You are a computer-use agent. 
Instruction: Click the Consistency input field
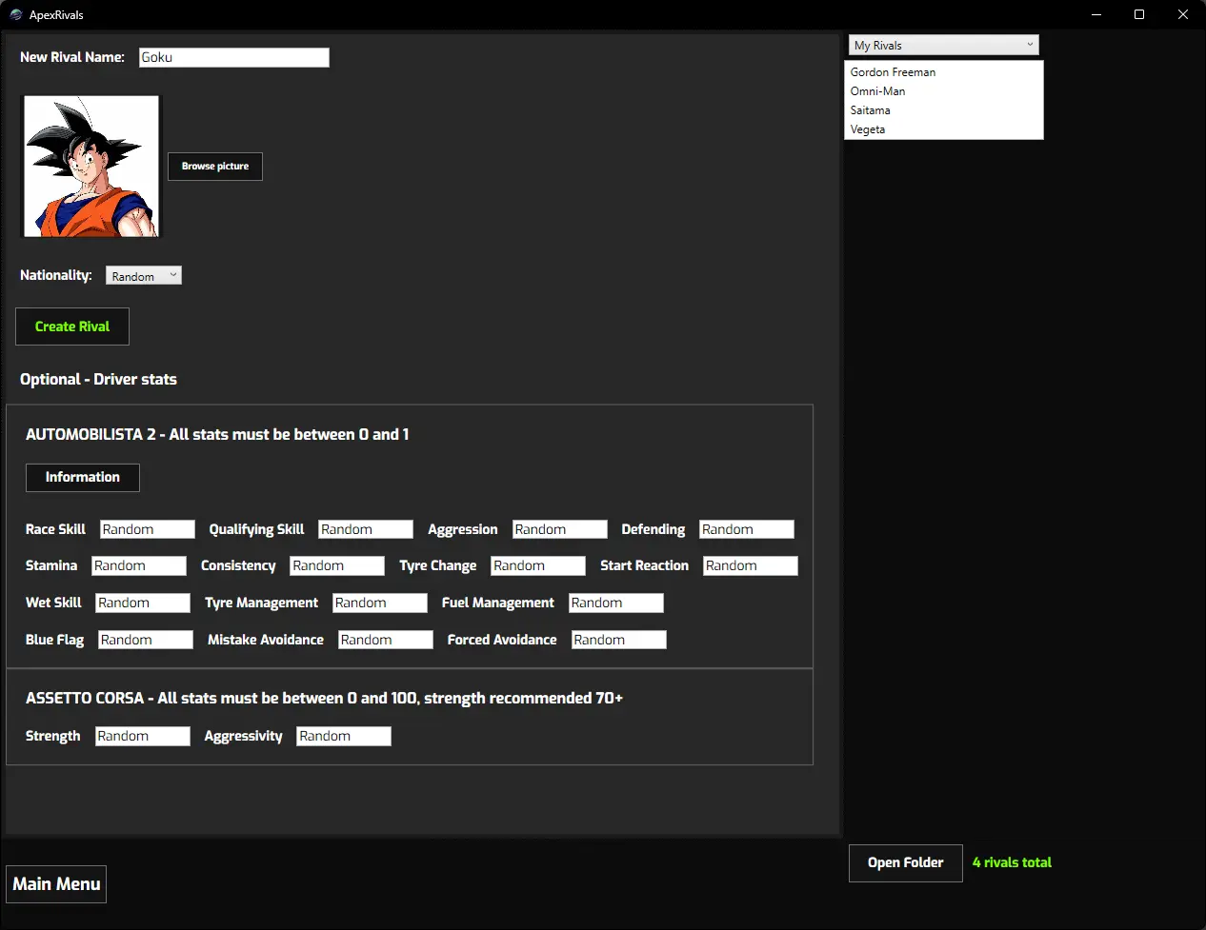[337, 565]
